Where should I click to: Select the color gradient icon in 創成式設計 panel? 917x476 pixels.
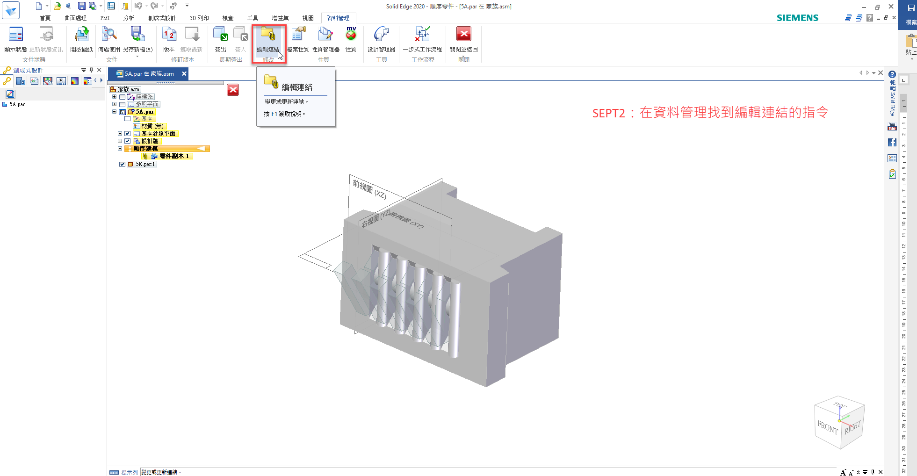(74, 81)
